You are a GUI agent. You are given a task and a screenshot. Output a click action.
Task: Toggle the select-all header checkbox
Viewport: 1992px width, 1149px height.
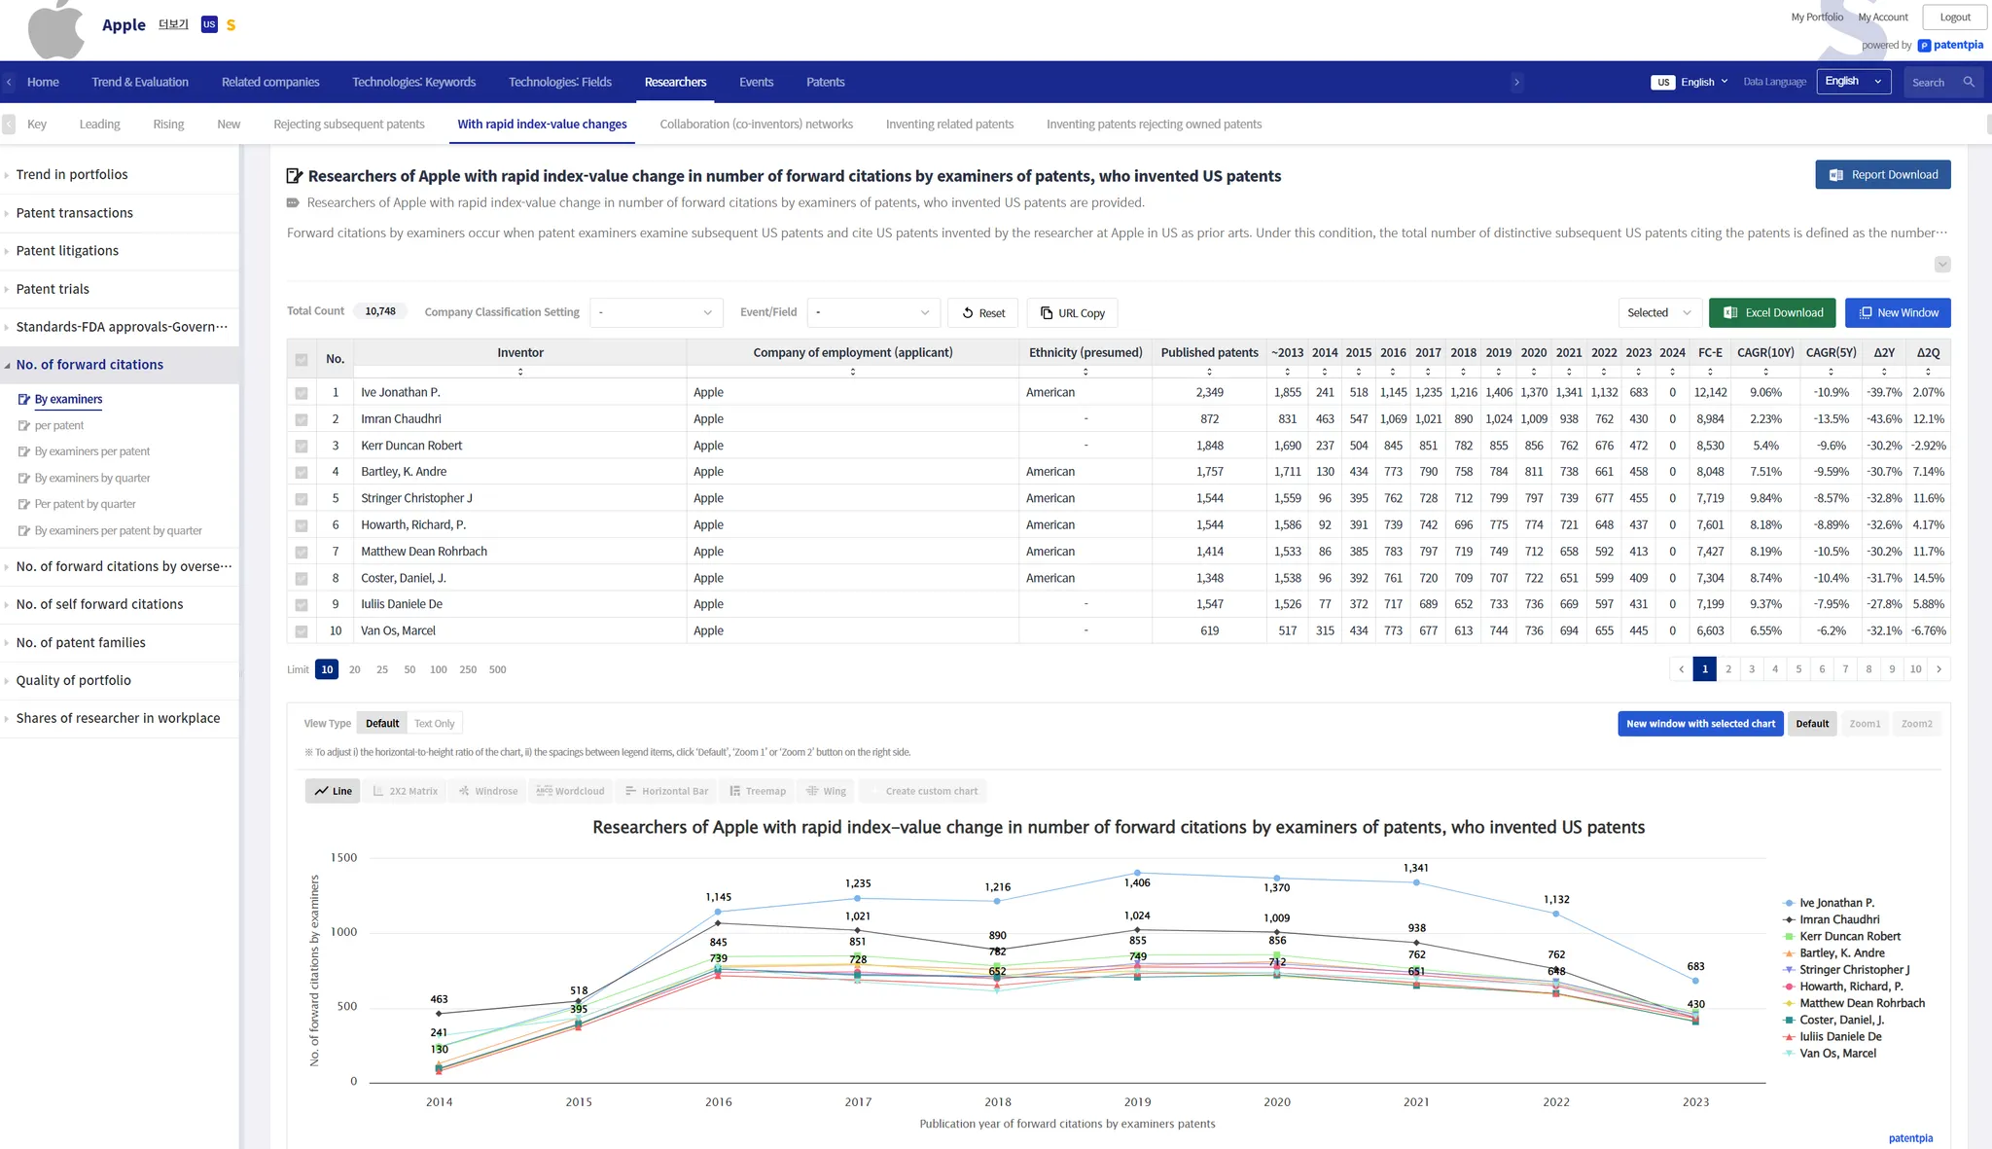[302, 359]
